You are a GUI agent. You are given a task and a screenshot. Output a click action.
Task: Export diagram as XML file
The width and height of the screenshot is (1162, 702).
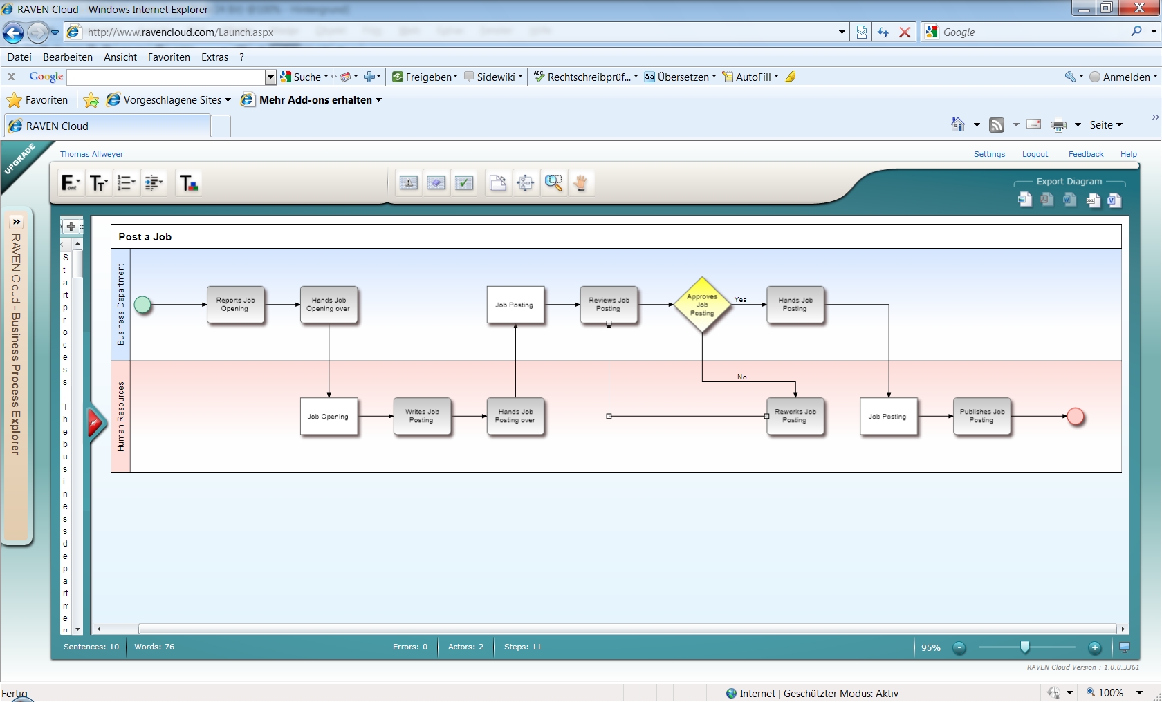[1093, 200]
